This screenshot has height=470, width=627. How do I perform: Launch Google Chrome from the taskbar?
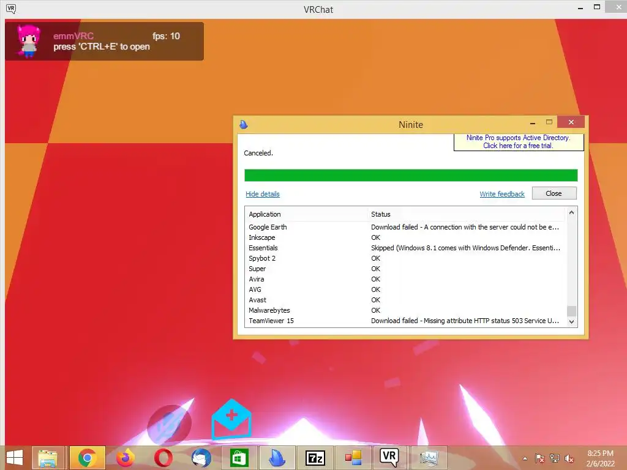tap(87, 458)
